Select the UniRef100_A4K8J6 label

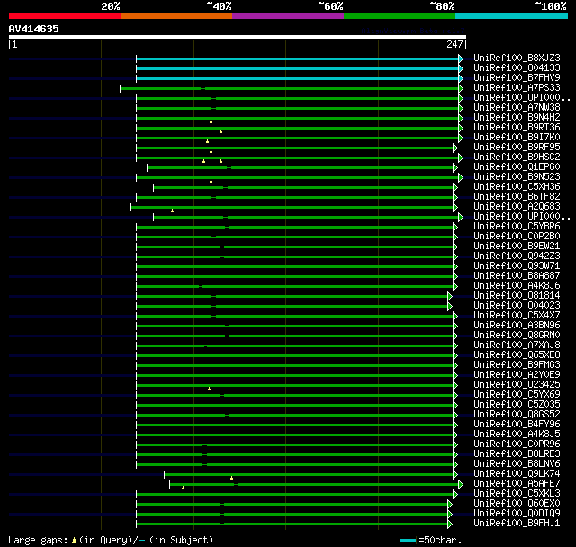pos(517,286)
